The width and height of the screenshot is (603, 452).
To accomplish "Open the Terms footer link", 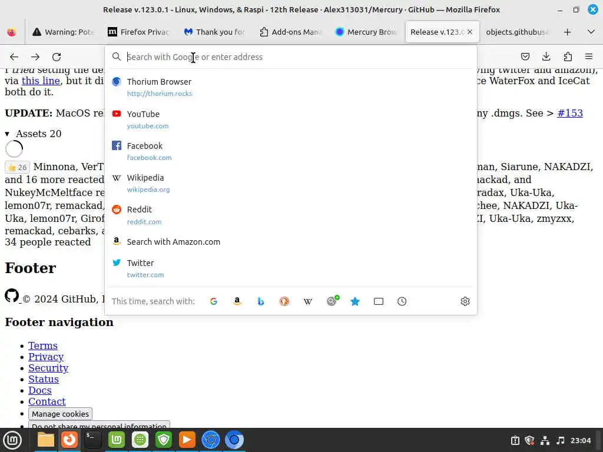I will 42,345.
